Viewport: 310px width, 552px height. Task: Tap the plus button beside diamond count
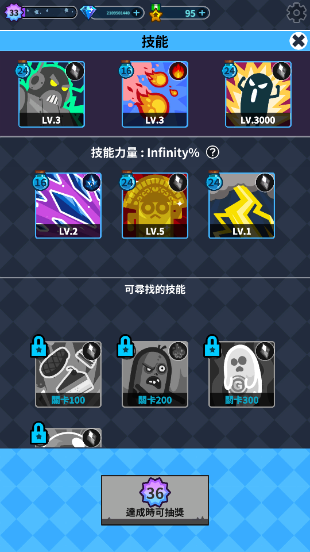pos(137,13)
